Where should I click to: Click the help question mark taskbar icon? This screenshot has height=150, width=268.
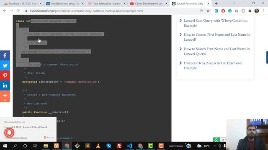(189, 146)
